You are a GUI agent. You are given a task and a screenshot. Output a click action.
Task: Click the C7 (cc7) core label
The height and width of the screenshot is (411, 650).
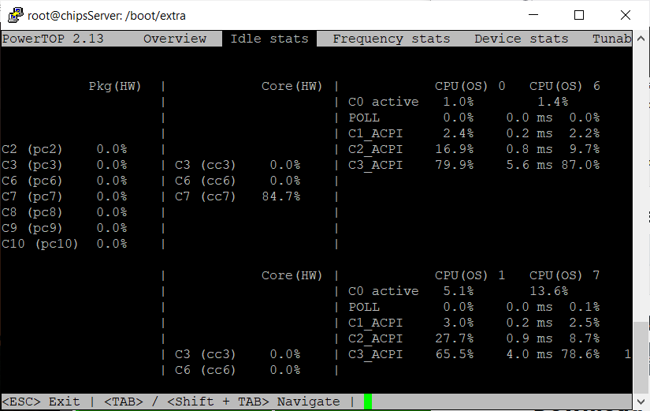205,196
